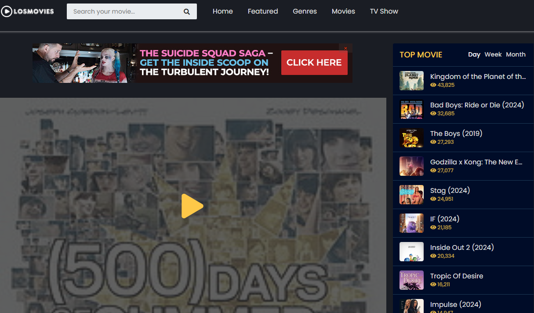Viewport: 534px width, 313px height.
Task: Go to the Movies section
Action: (x=343, y=11)
